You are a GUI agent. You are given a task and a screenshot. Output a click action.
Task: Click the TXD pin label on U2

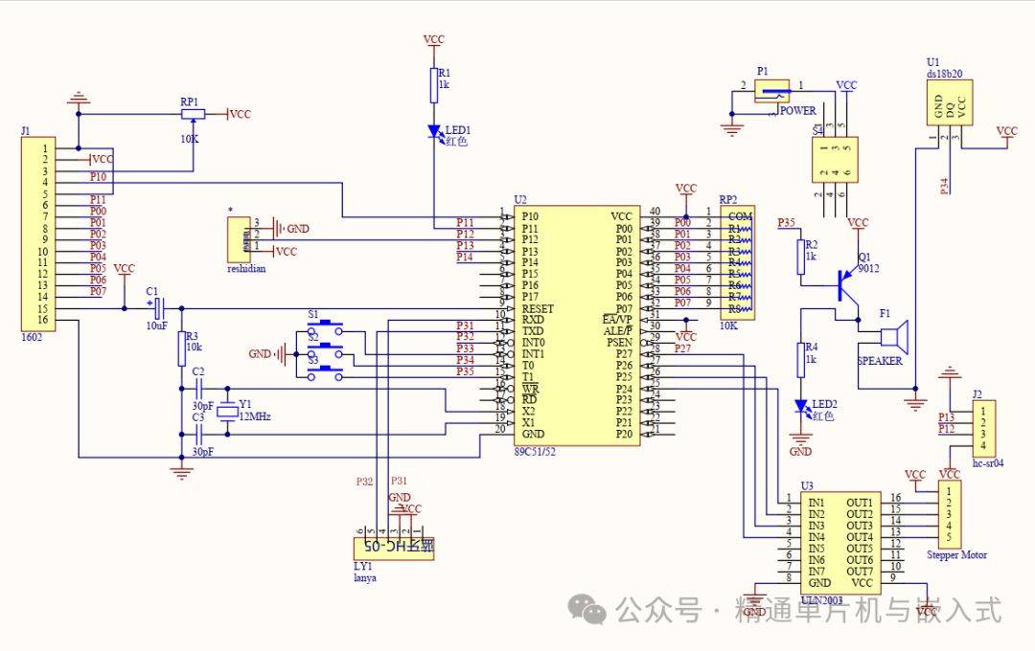tap(533, 331)
